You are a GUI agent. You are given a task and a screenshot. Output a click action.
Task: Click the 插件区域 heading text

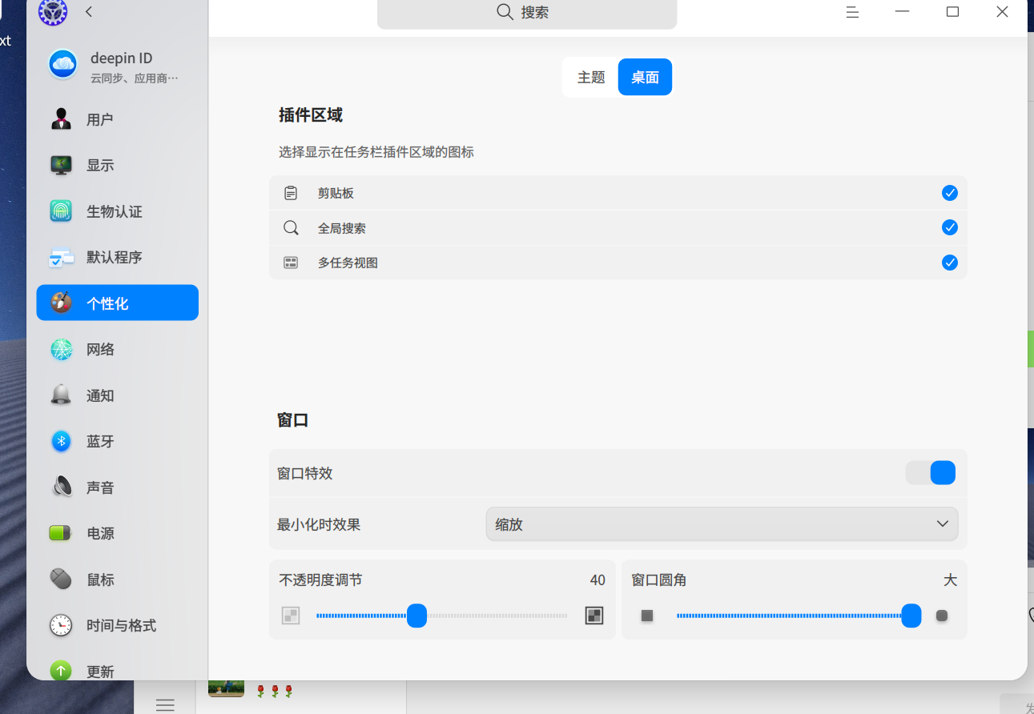[311, 115]
